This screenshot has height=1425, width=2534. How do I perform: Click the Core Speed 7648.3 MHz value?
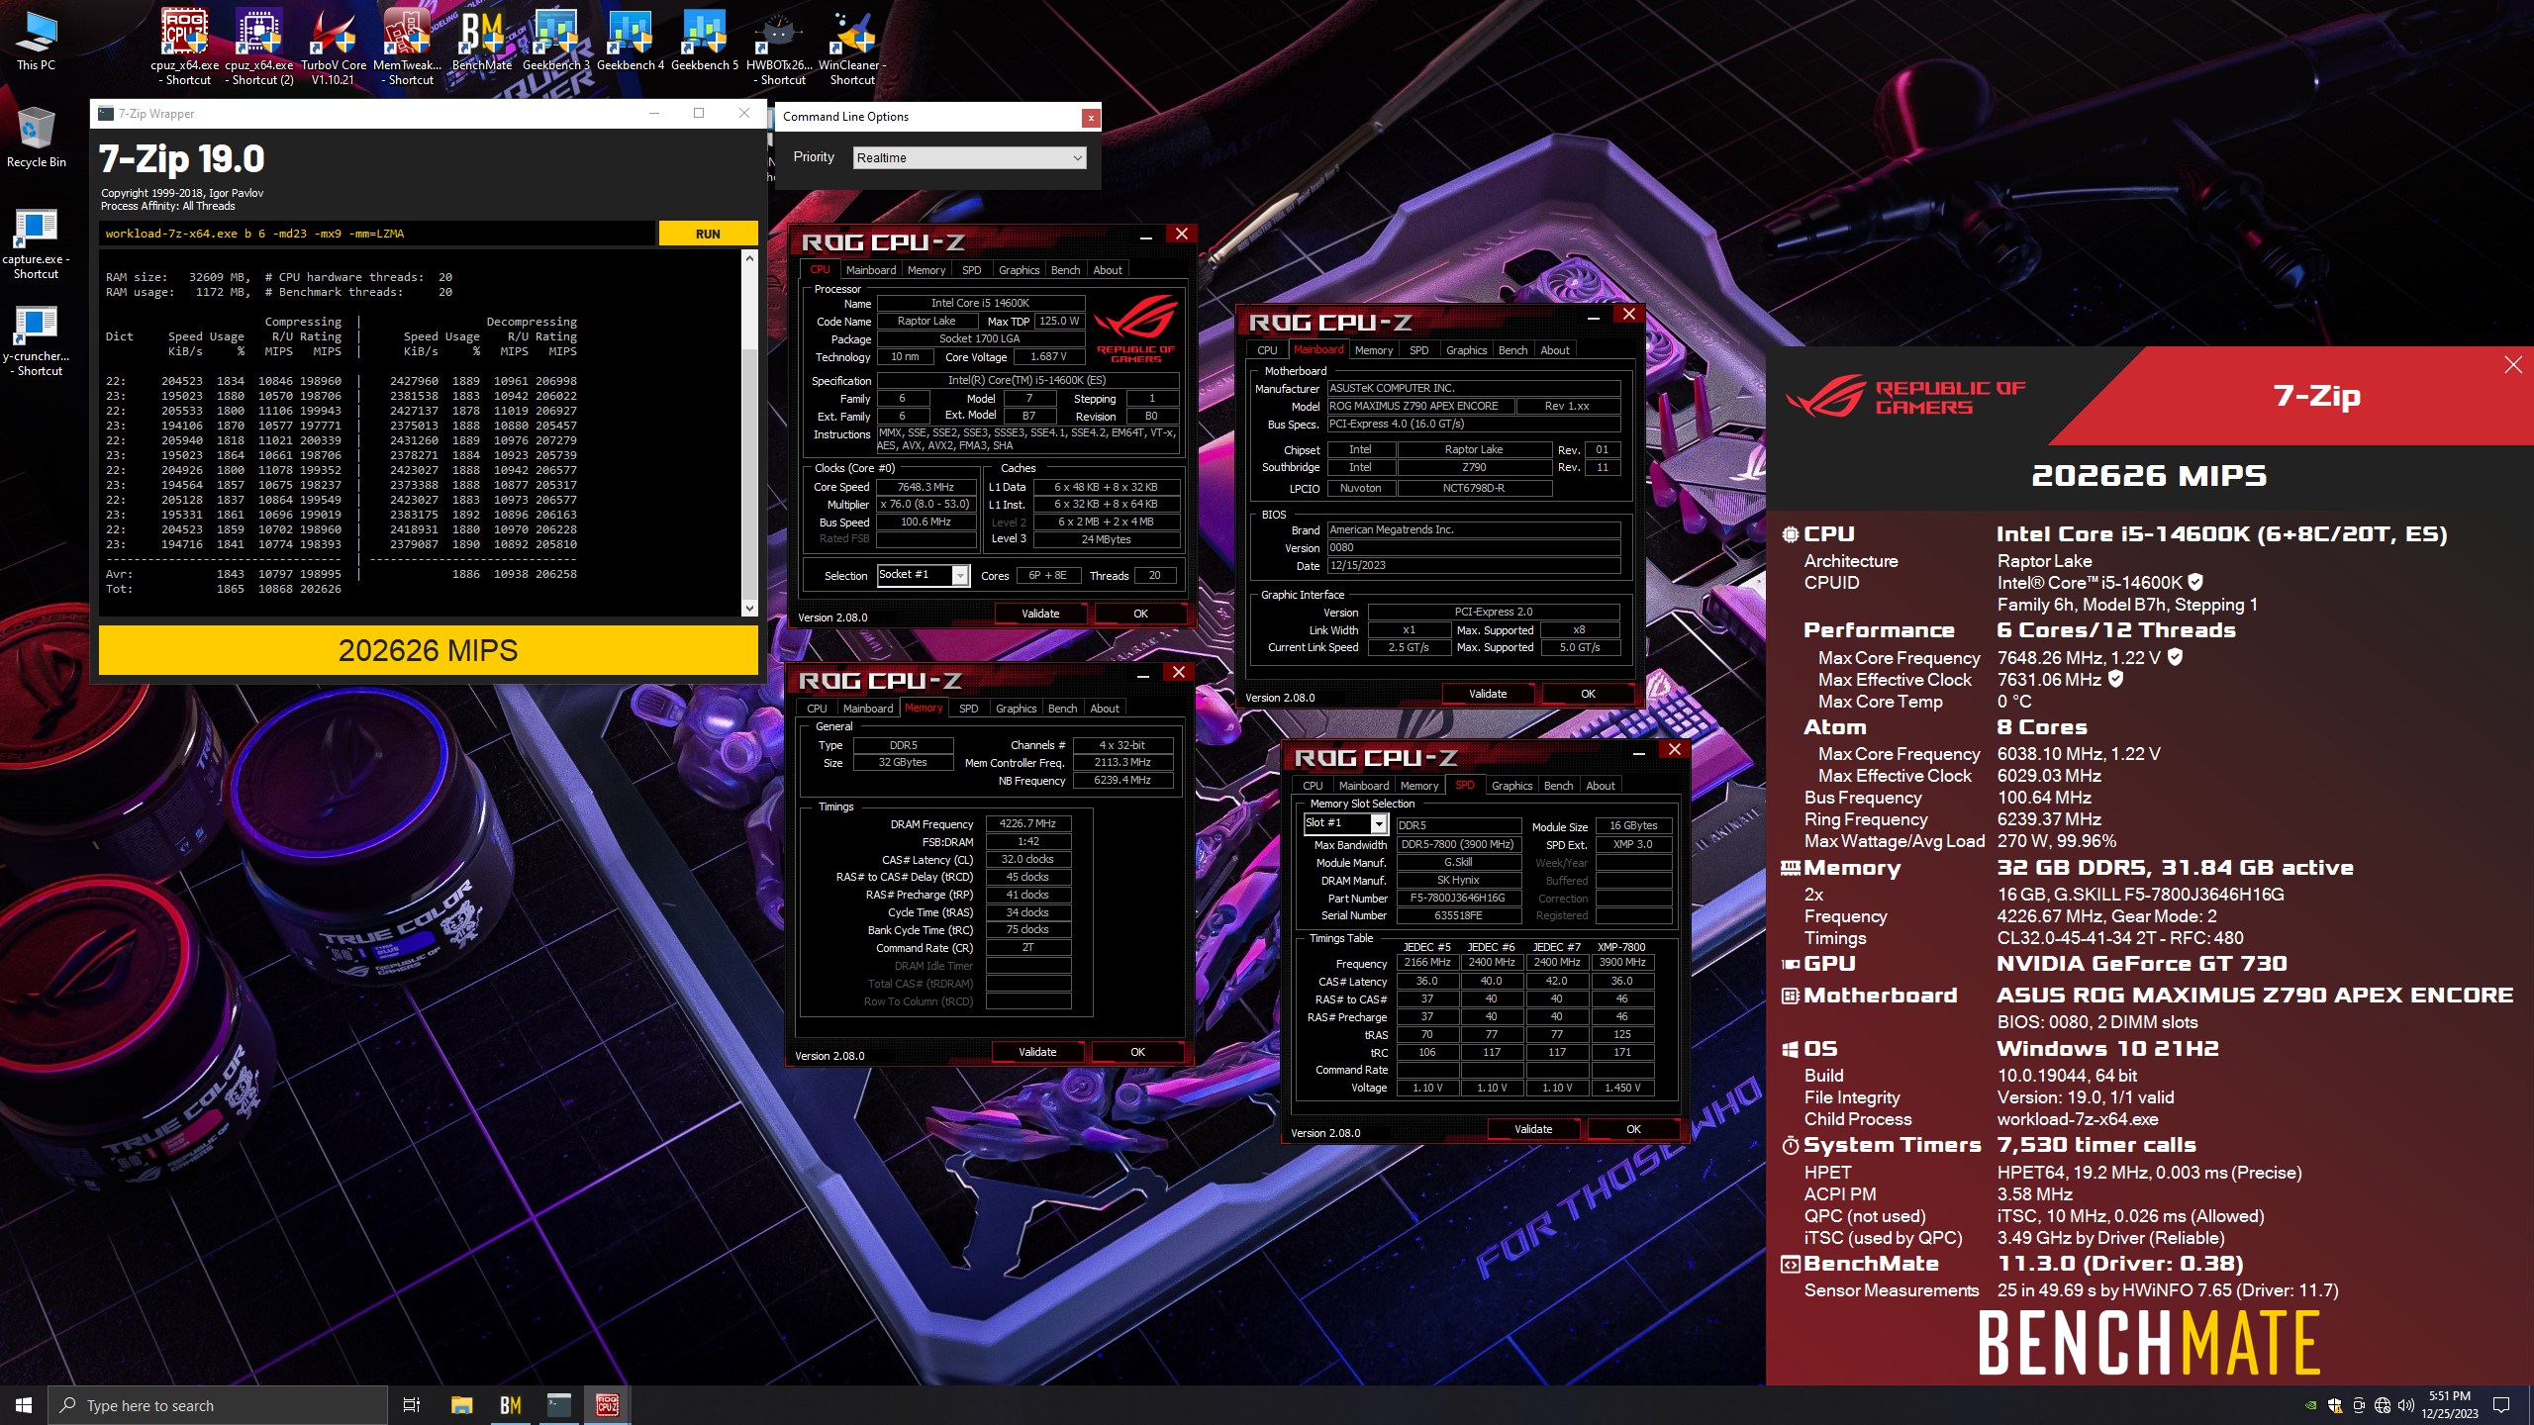[926, 487]
